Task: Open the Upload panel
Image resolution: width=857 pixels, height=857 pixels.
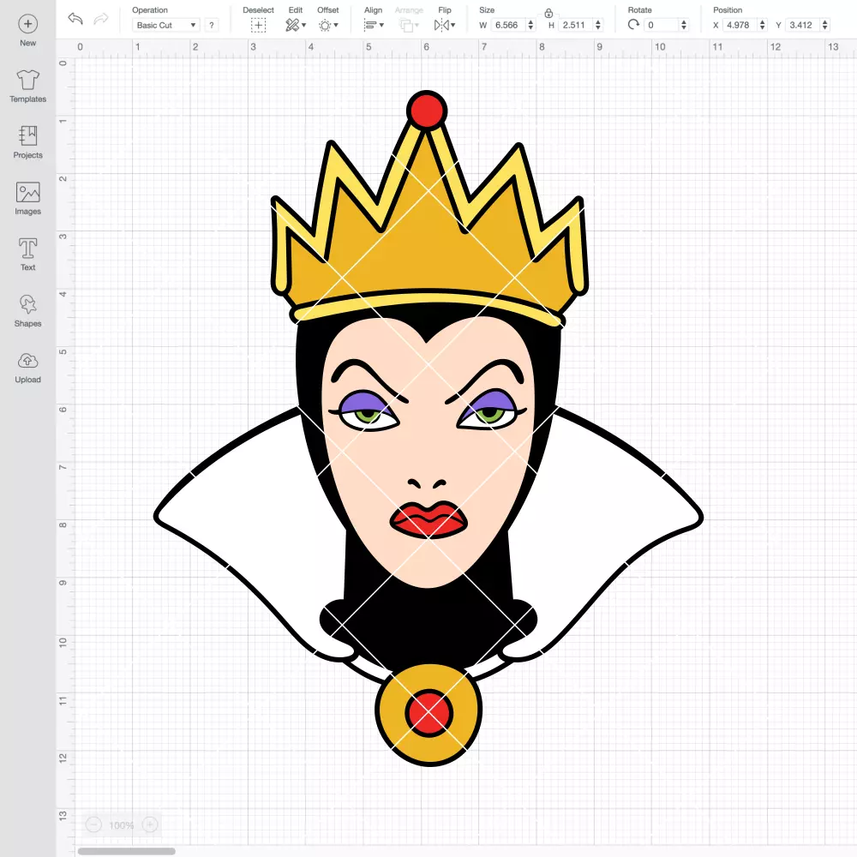Action: [28, 367]
